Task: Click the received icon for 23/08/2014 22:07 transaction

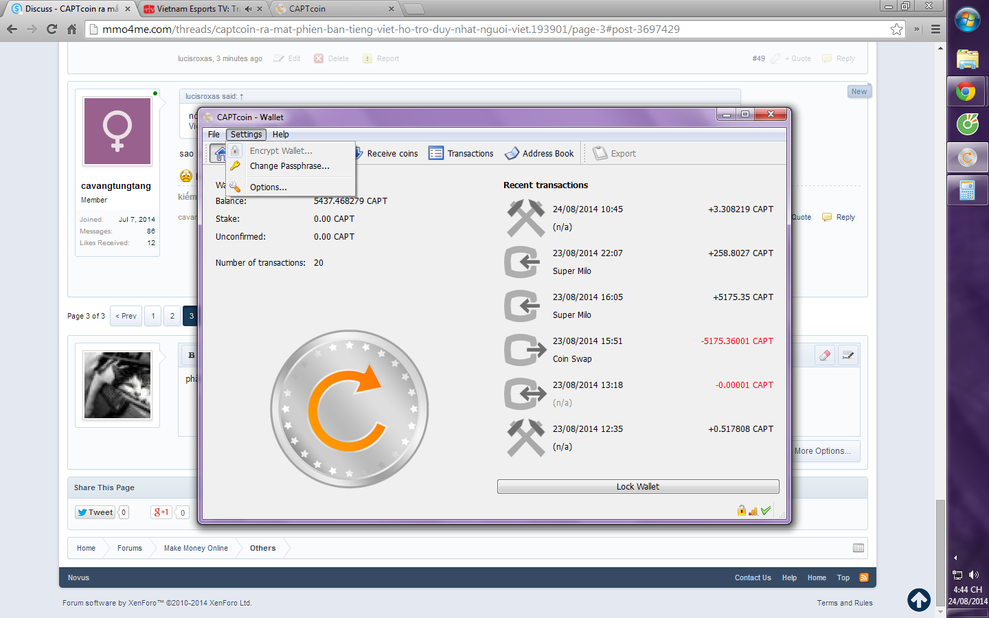Action: pyautogui.click(x=521, y=262)
